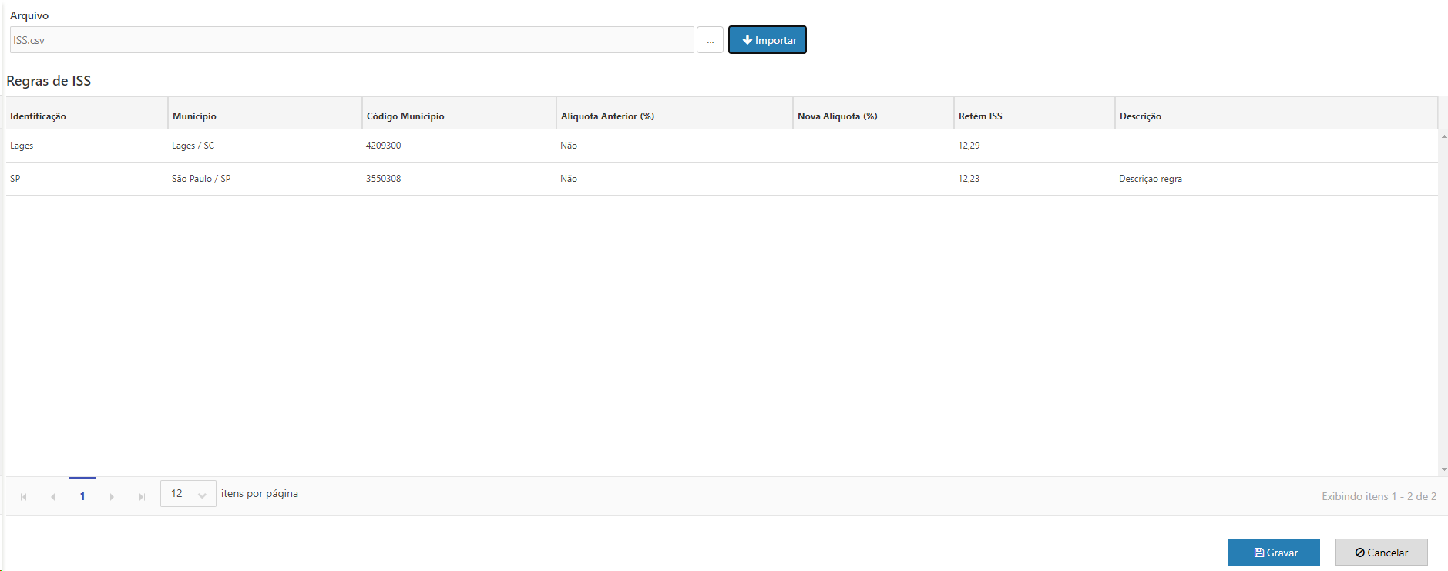
Task: Click the Exibindo itens 1 - 2 de 2 text
Action: pos(1379,497)
